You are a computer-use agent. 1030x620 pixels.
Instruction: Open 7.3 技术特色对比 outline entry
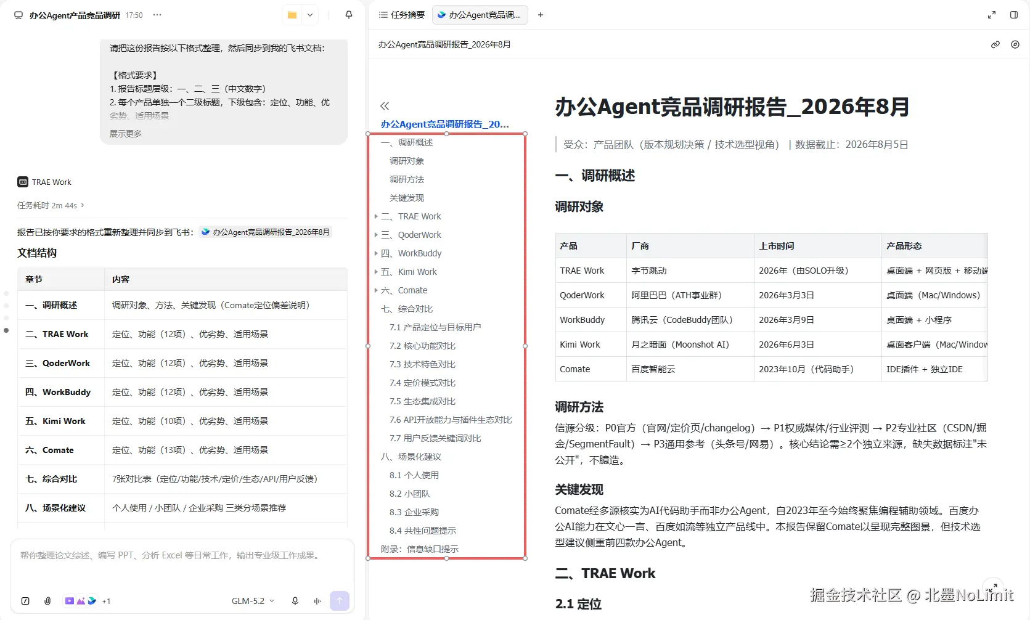pos(422,364)
